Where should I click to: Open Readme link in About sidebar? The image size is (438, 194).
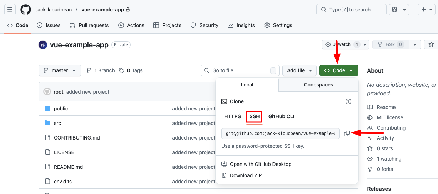click(382, 107)
